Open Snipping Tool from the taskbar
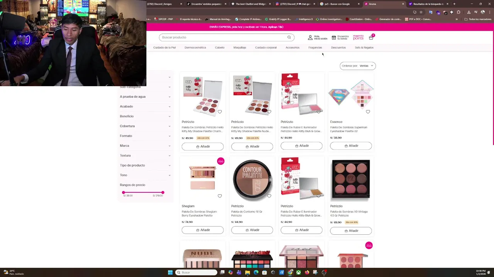 point(315,272)
